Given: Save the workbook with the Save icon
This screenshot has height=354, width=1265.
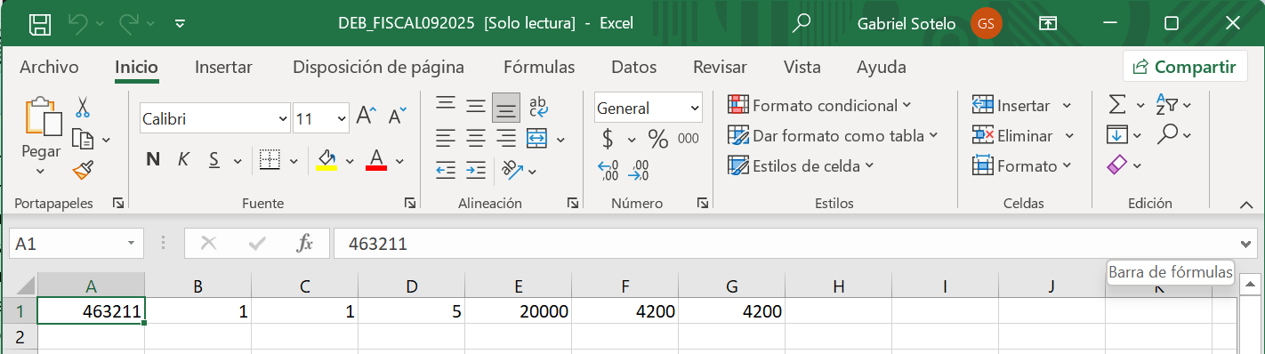Looking at the screenshot, I should pos(40,24).
